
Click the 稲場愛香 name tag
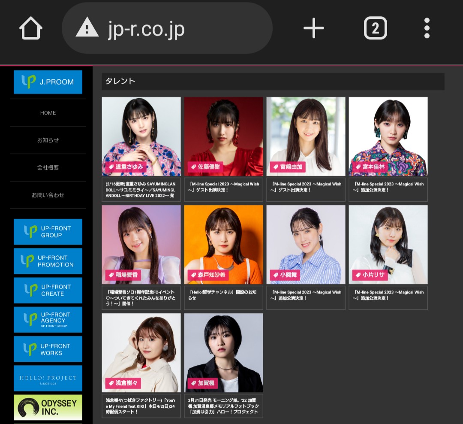[123, 275]
